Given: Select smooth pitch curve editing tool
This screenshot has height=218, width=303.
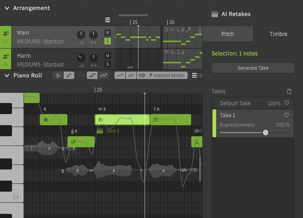Looking at the screenshot, I should coord(120,75).
